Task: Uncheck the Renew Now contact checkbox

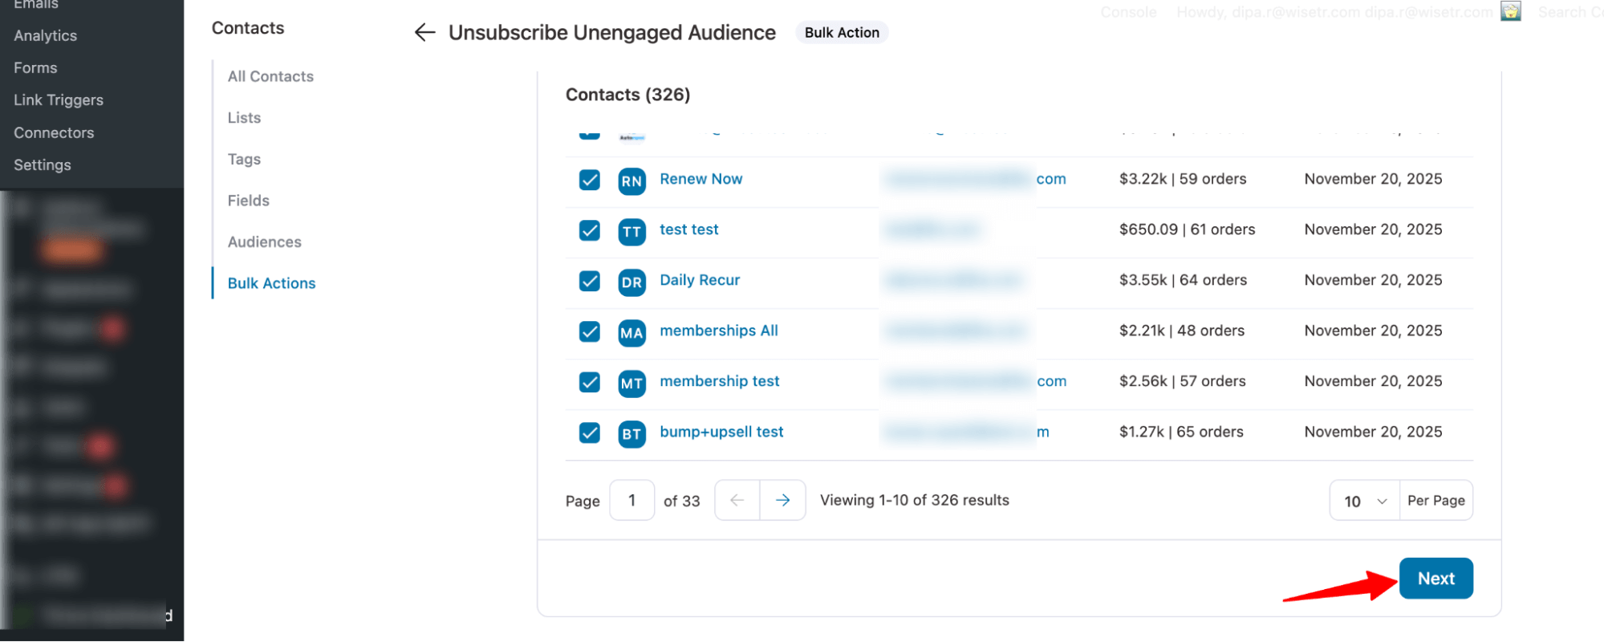Action: tap(590, 180)
